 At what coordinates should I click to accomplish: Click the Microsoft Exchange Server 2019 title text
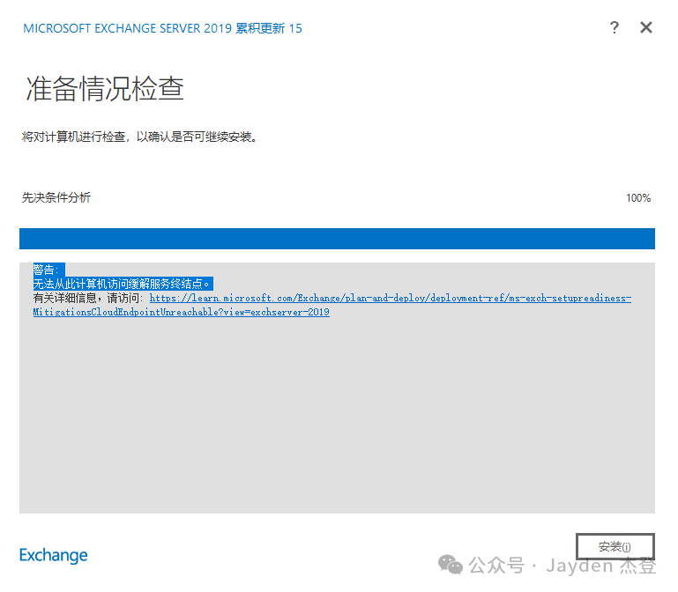click(128, 28)
